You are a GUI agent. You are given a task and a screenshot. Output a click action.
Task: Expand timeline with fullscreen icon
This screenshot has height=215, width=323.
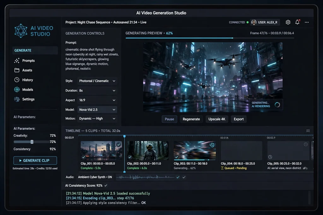point(308,131)
